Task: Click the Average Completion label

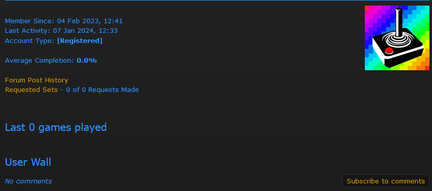Action: pyautogui.click(x=39, y=60)
